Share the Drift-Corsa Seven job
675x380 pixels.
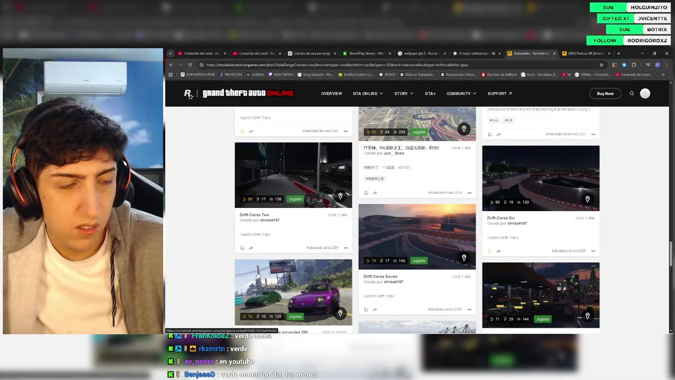click(x=375, y=309)
